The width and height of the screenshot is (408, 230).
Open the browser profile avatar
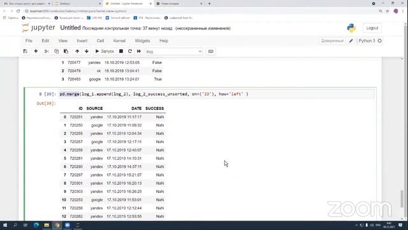(396, 11)
